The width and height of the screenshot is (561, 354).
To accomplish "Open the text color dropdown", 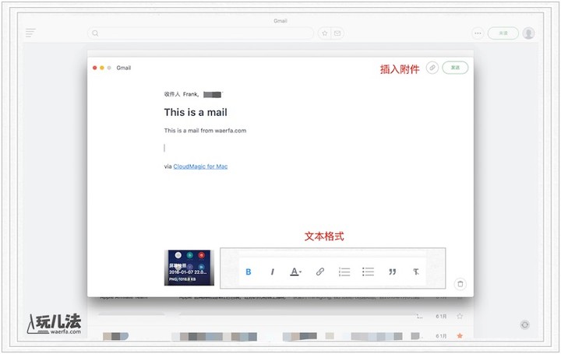I will point(296,272).
